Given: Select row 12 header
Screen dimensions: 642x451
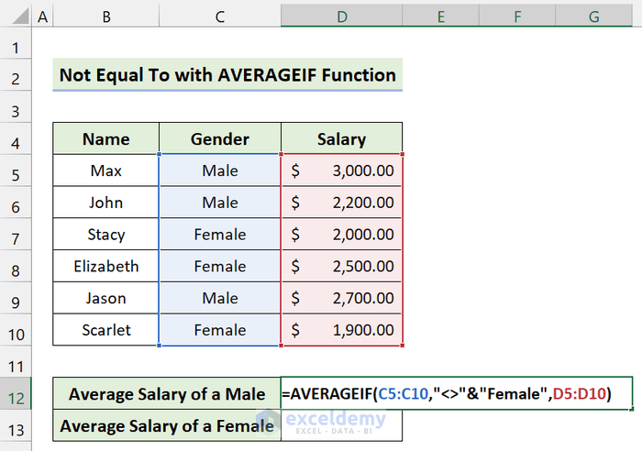Looking at the screenshot, I should click(x=16, y=393).
